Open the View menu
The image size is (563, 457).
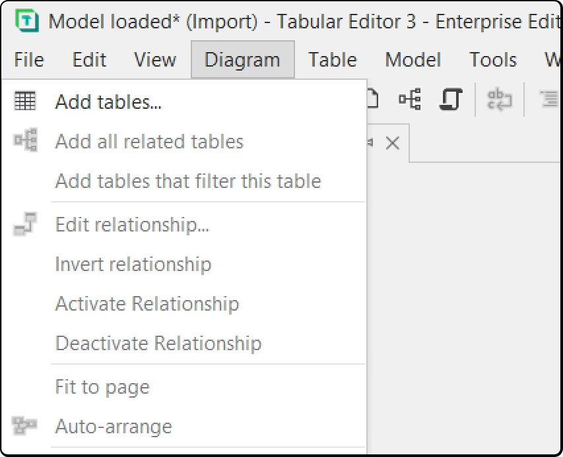[x=154, y=59]
